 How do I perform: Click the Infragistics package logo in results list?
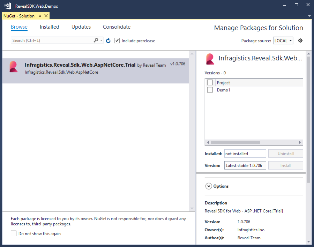[13, 66]
